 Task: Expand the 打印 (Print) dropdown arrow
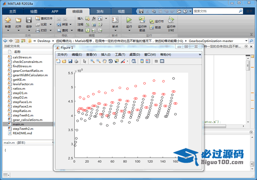click(x=50, y=30)
